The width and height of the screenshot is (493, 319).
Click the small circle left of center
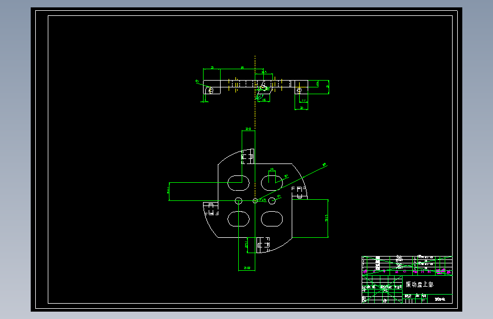coord(238,200)
